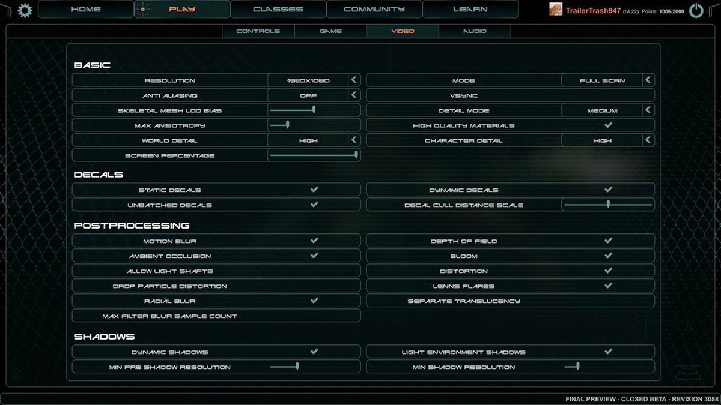Toggle Dynamic Shadows checkbox off
Screen dimensions: 721x405
314,352
